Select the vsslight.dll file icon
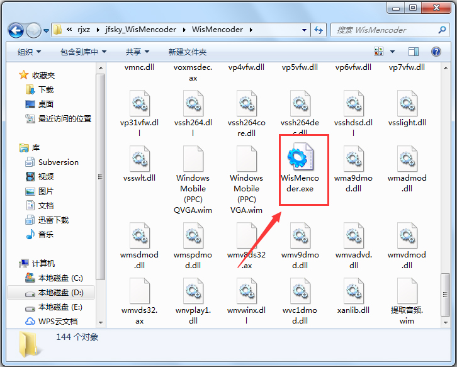The height and width of the screenshot is (367, 457). pos(407,103)
